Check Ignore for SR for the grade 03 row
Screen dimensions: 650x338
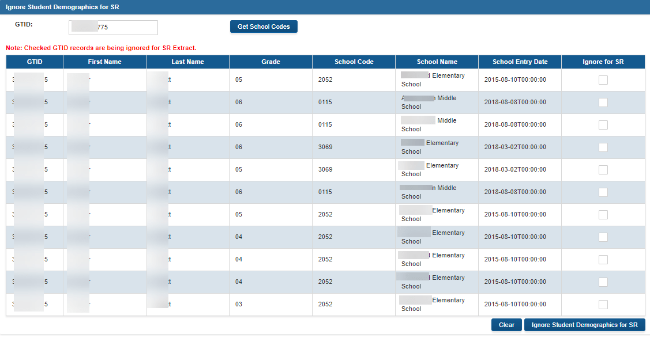pyautogui.click(x=603, y=304)
